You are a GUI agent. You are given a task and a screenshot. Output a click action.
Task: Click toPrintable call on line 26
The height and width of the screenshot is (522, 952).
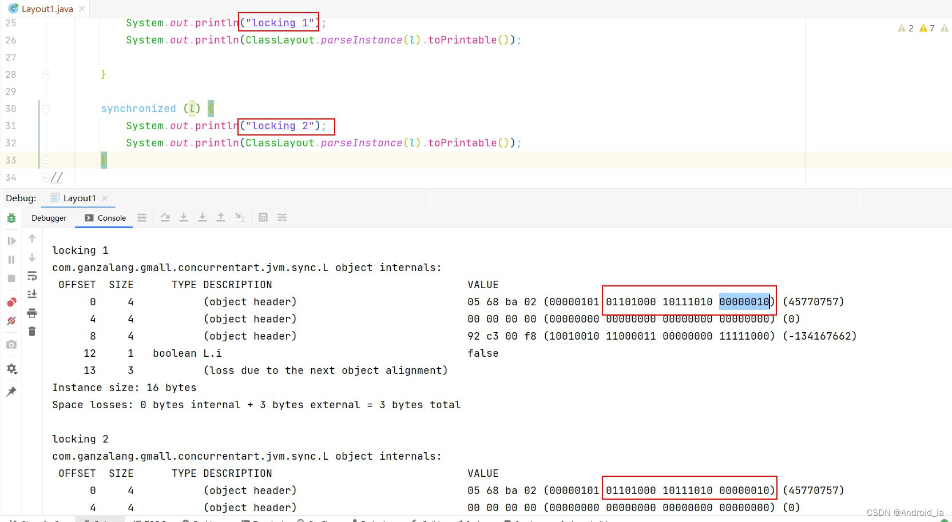click(462, 40)
